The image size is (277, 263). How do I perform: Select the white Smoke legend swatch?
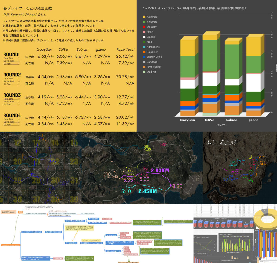[x=144, y=37]
